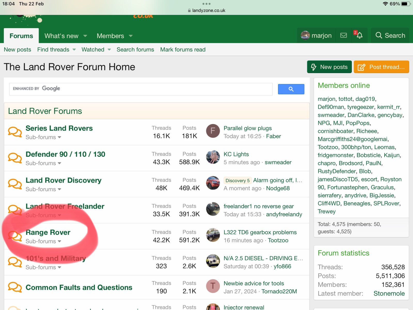413x310 pixels.
Task: Click the Defender 90 / 110 / 130 chat icon
Action: coord(15,158)
